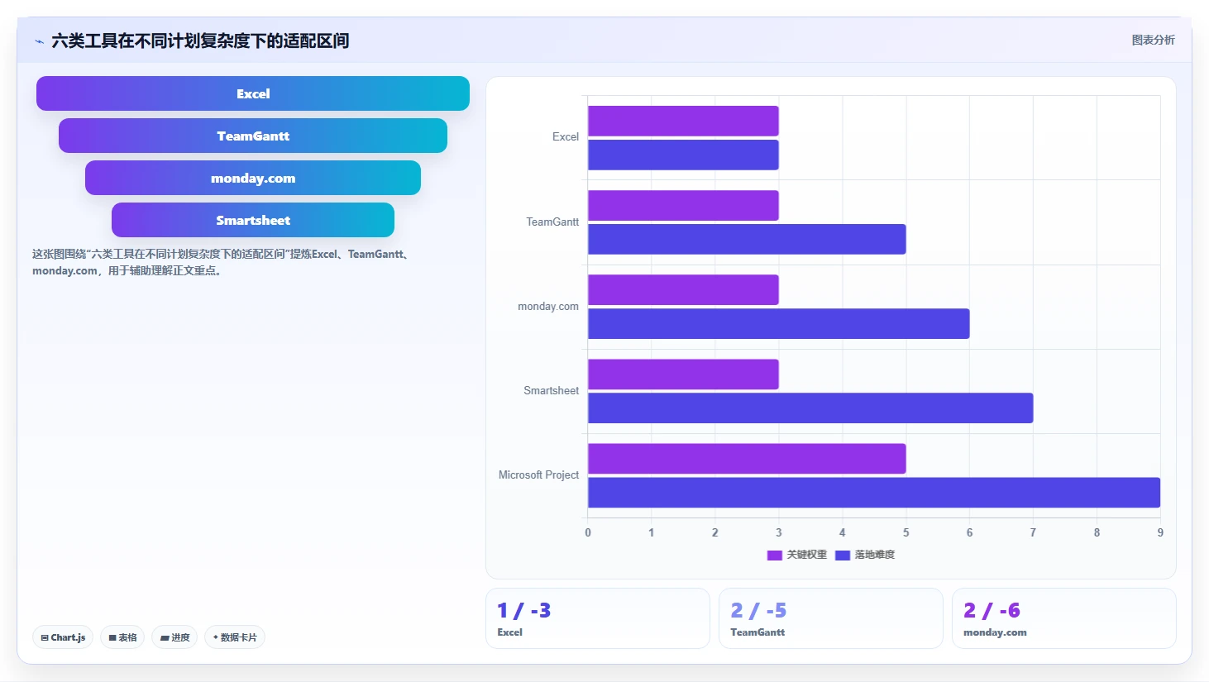Click the Excel blue 落地难度 bar
This screenshot has width=1209, height=682.
click(683, 155)
